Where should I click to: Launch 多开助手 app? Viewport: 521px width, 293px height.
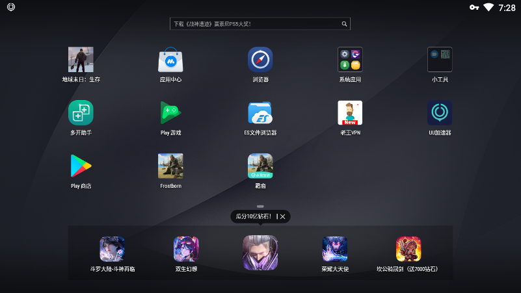tap(81, 113)
